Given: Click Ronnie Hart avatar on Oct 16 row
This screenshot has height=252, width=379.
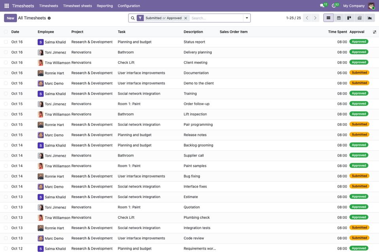Looking at the screenshot, I should point(41,73).
